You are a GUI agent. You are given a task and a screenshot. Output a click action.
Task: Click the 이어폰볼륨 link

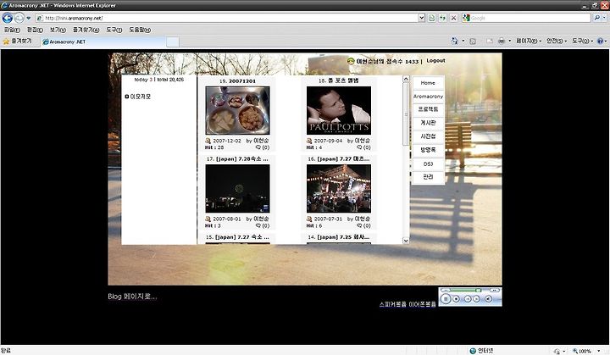[422, 304]
